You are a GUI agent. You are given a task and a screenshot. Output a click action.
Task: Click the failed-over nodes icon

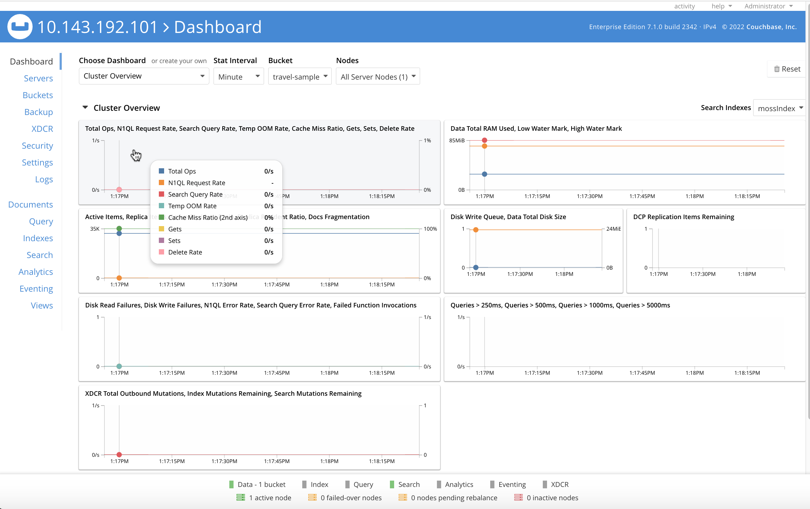point(312,497)
